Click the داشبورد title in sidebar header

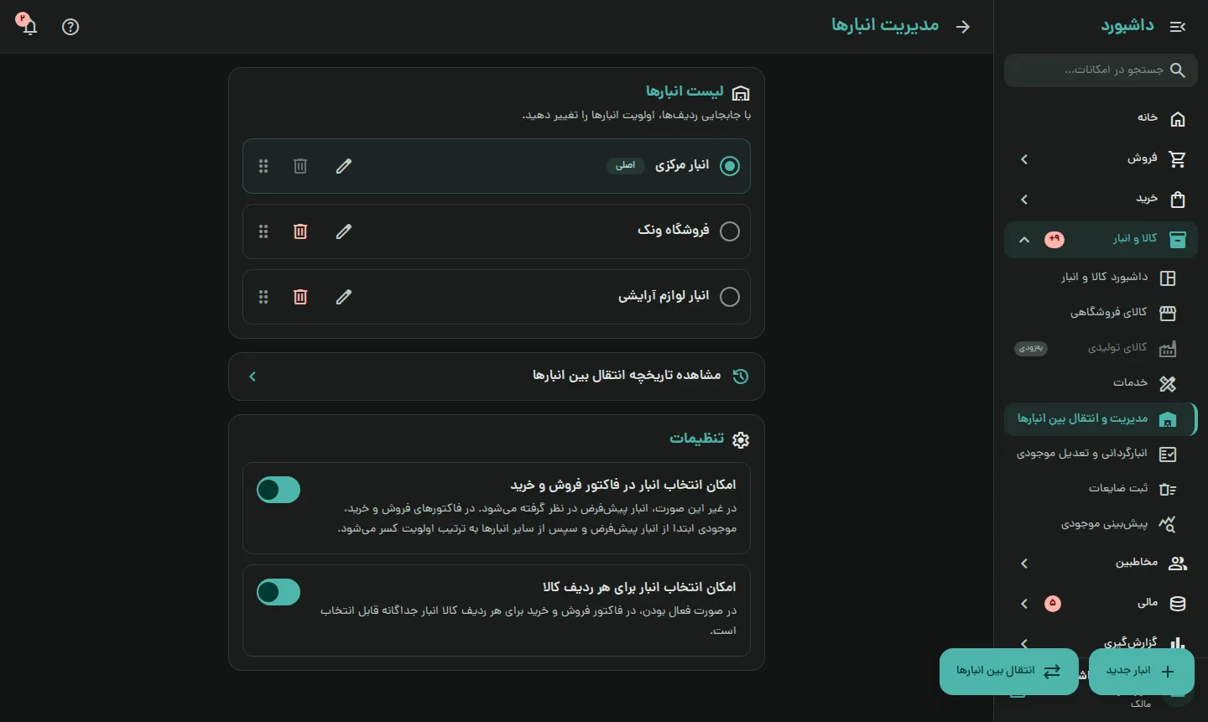tap(1127, 26)
